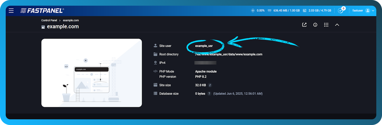The width and height of the screenshot is (382, 125).
Task: Click the root directory path
Action: coord(229,54)
